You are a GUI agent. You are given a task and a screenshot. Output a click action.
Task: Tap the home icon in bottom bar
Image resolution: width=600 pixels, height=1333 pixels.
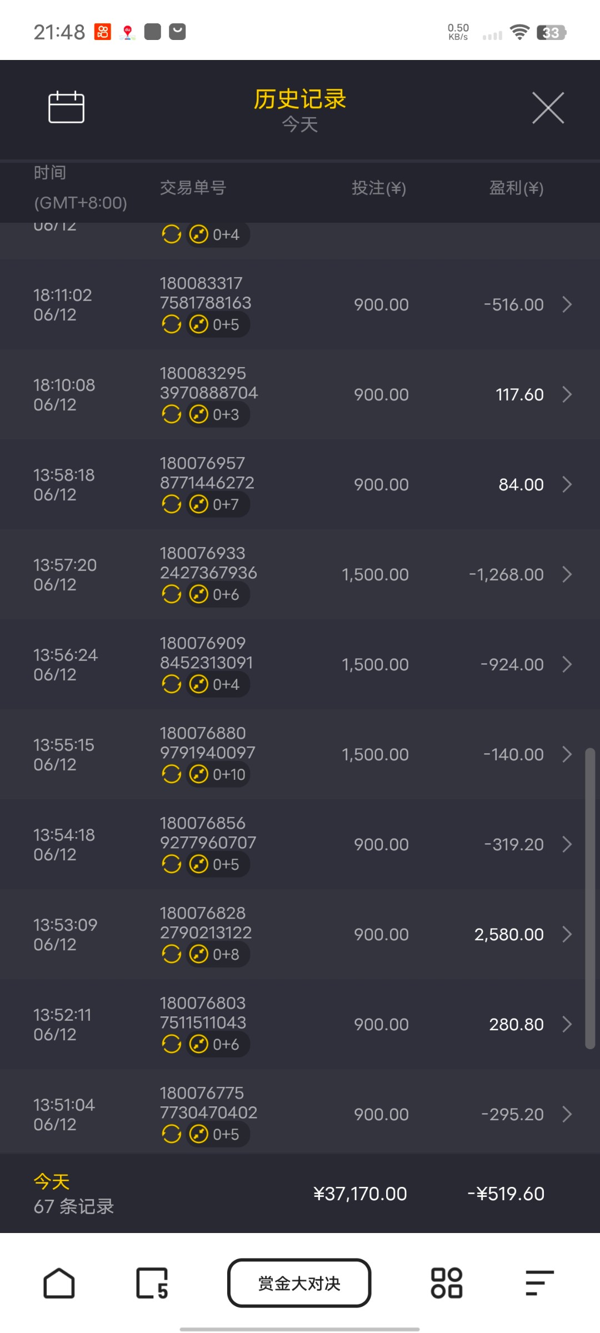[59, 1283]
